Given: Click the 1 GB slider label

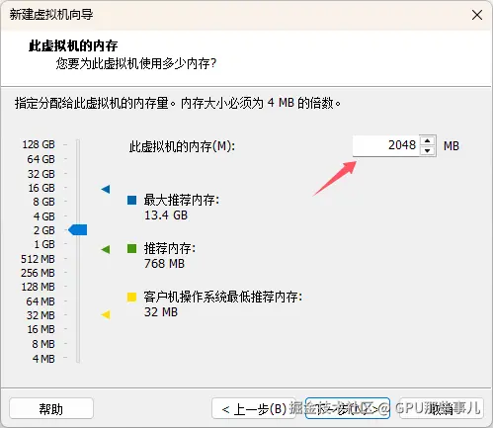Looking at the screenshot, I should (44, 244).
